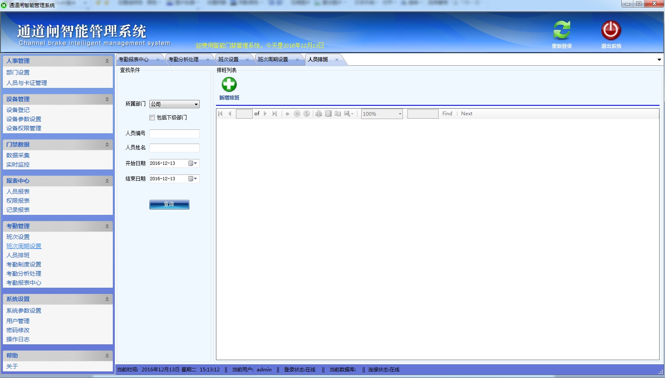Image resolution: width=665 pixels, height=378 pixels.
Task: Open 记录报表 in sidebar
Action: [18, 210]
